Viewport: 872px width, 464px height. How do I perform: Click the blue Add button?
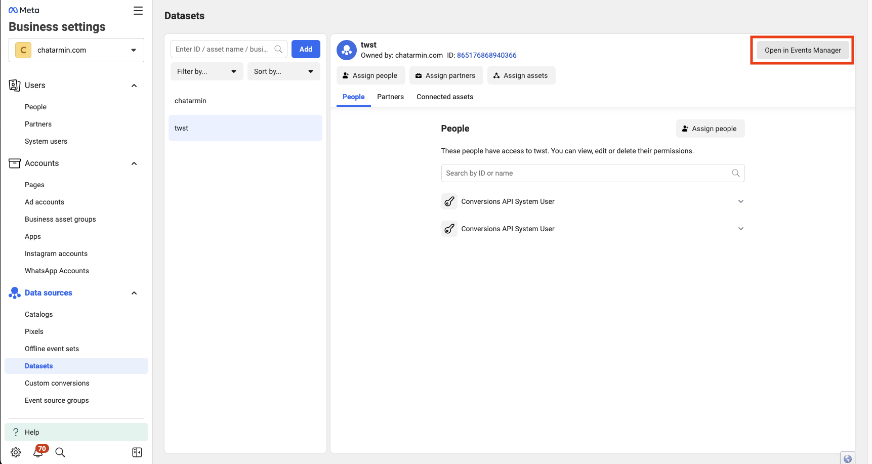pos(306,49)
